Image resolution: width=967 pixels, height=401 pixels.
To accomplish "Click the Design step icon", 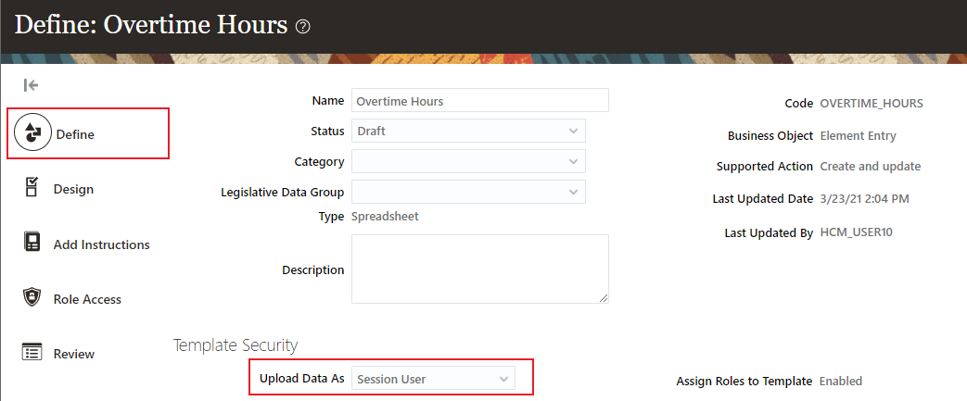I will [x=32, y=188].
